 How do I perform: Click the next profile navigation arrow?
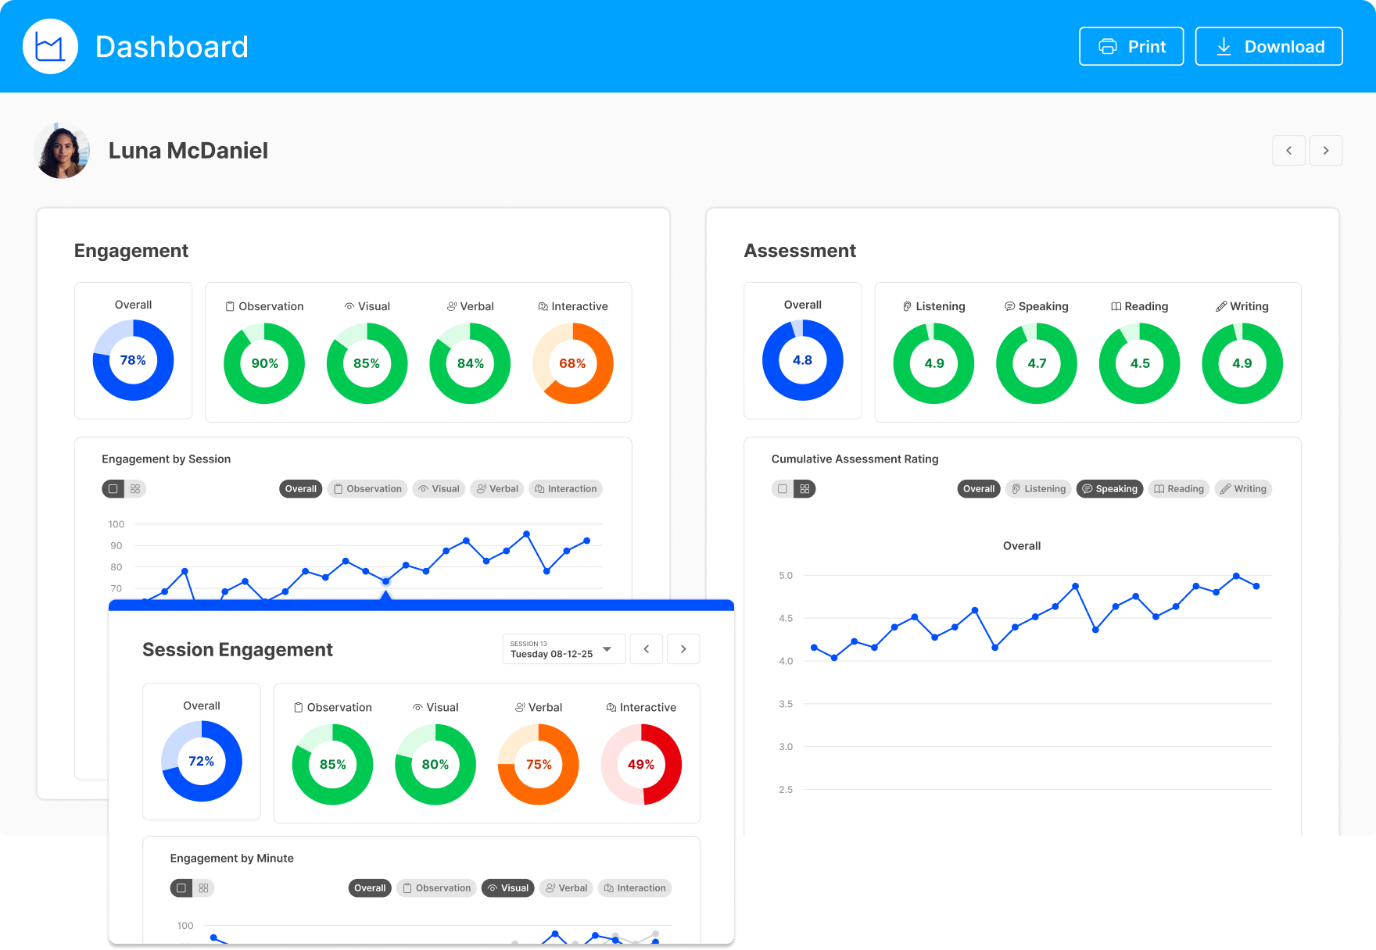click(x=1326, y=150)
